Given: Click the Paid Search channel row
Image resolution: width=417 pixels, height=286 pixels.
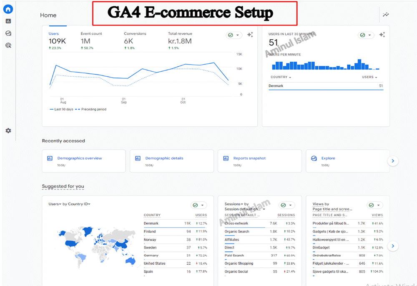Looking at the screenshot, I should tap(260, 256).
